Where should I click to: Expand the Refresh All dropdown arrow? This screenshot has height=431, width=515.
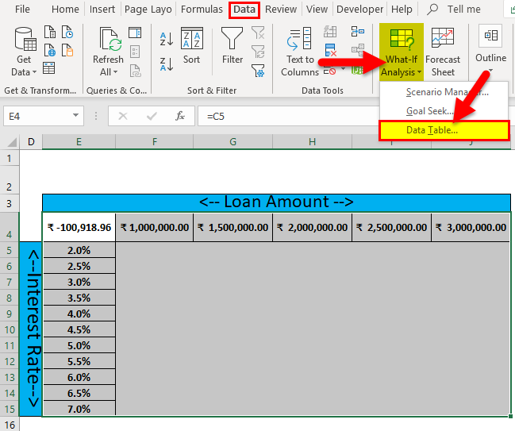116,71
